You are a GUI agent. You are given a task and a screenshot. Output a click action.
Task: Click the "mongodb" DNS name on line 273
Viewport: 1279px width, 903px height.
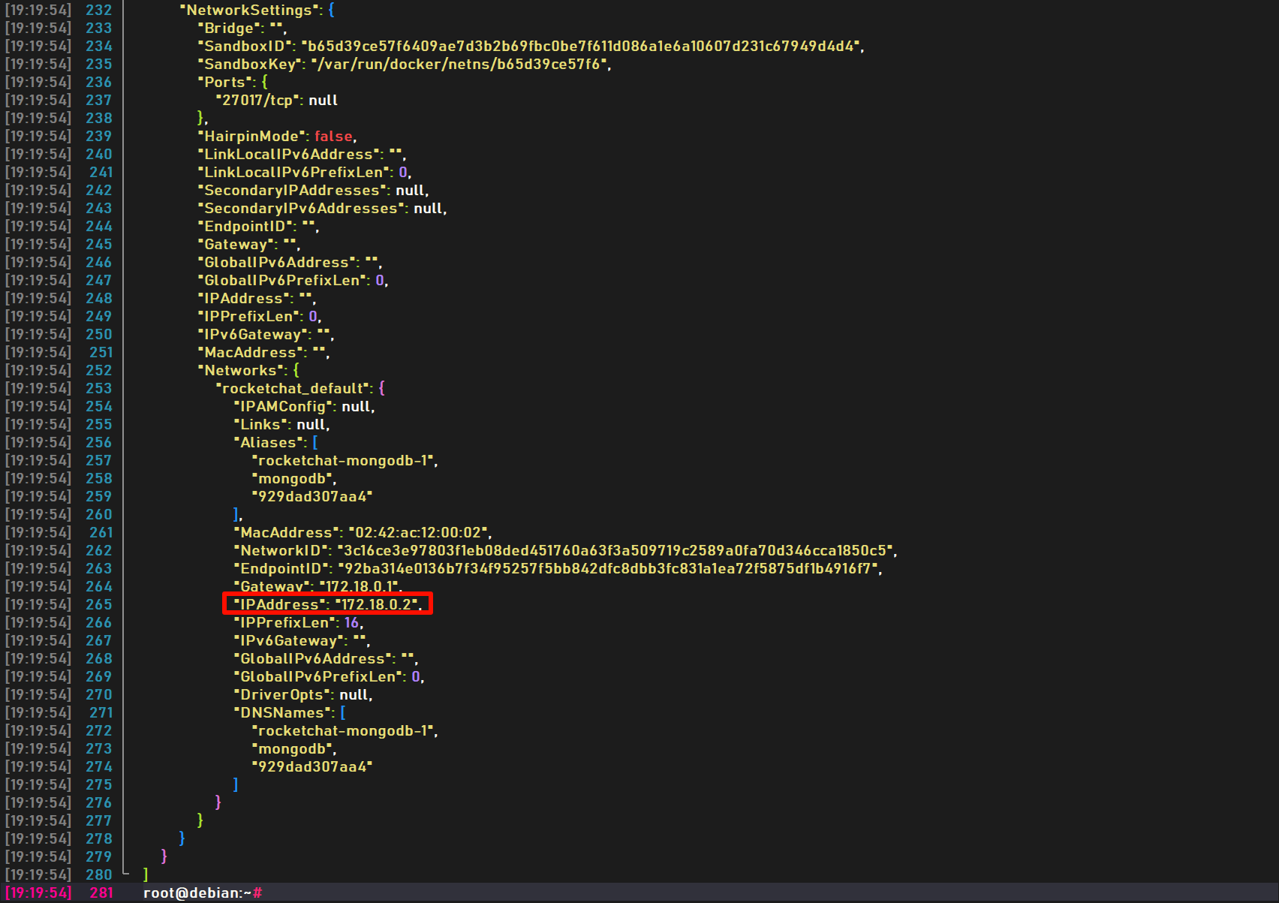293,749
